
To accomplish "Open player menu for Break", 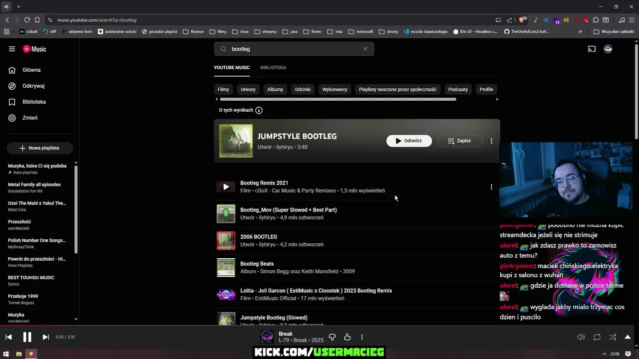I will (x=362, y=337).
